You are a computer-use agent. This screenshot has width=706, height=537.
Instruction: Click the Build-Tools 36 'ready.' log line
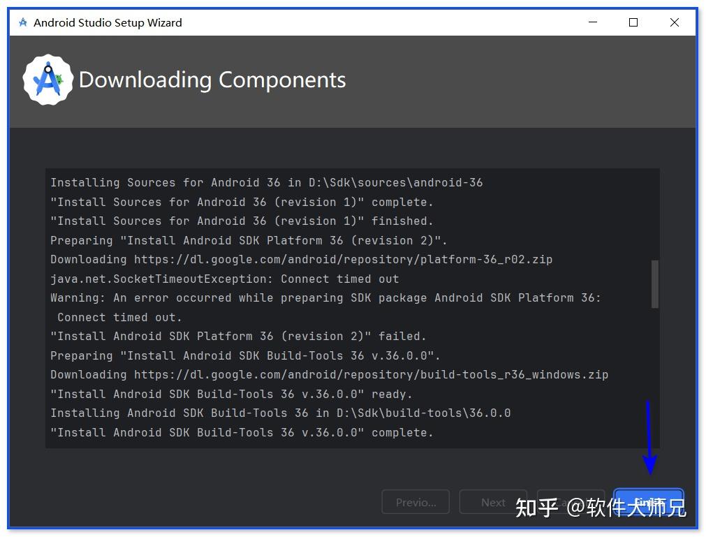click(x=231, y=395)
